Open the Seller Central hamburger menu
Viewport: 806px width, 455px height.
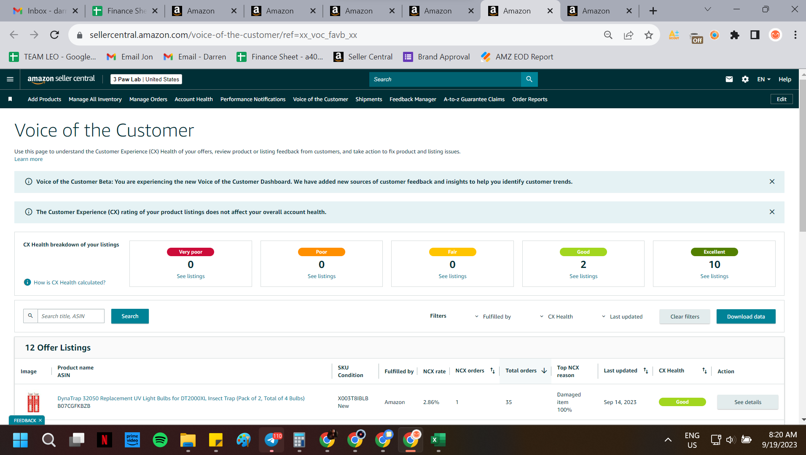10,79
